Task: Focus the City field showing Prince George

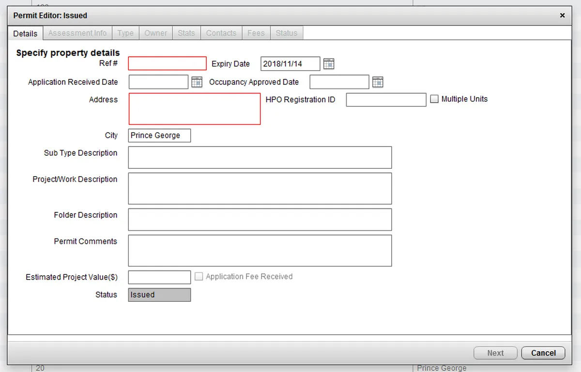Action: pyautogui.click(x=160, y=135)
